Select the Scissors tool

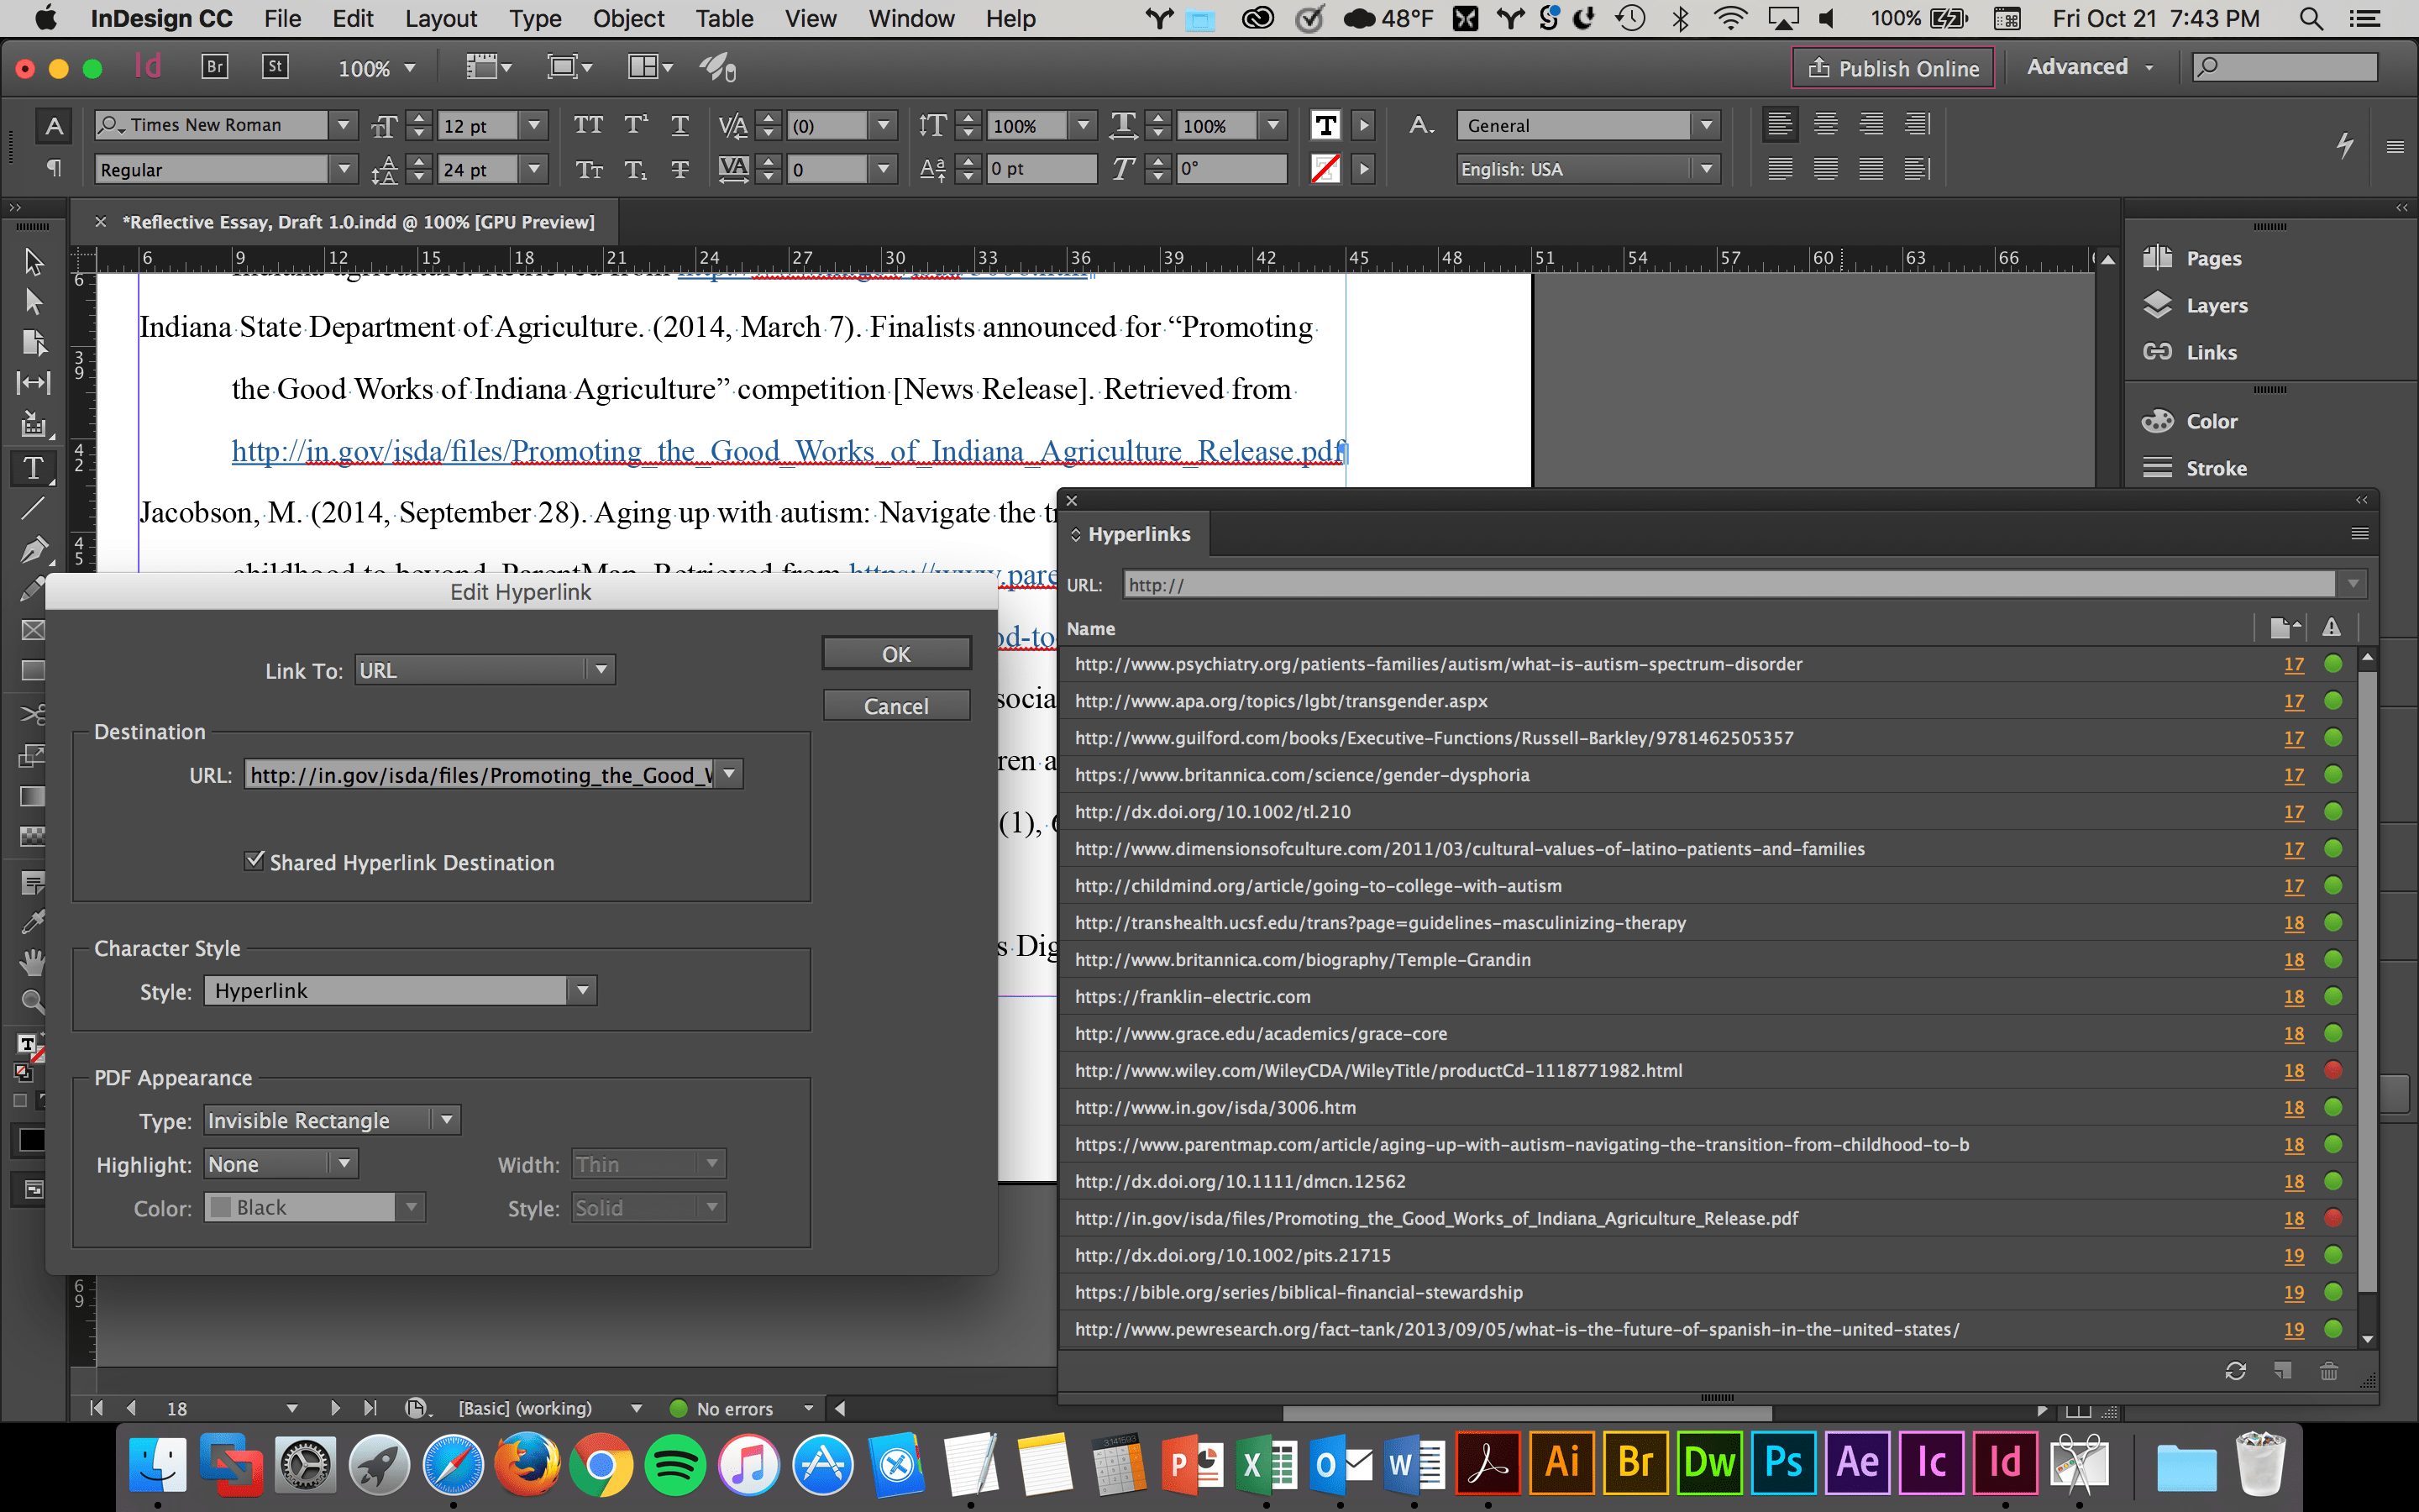[33, 713]
